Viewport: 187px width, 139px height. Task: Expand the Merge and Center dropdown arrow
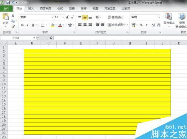coord(127,25)
